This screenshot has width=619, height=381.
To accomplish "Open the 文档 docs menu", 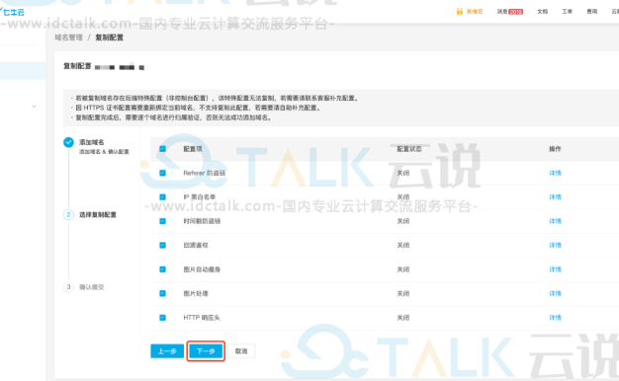I will tap(542, 12).
